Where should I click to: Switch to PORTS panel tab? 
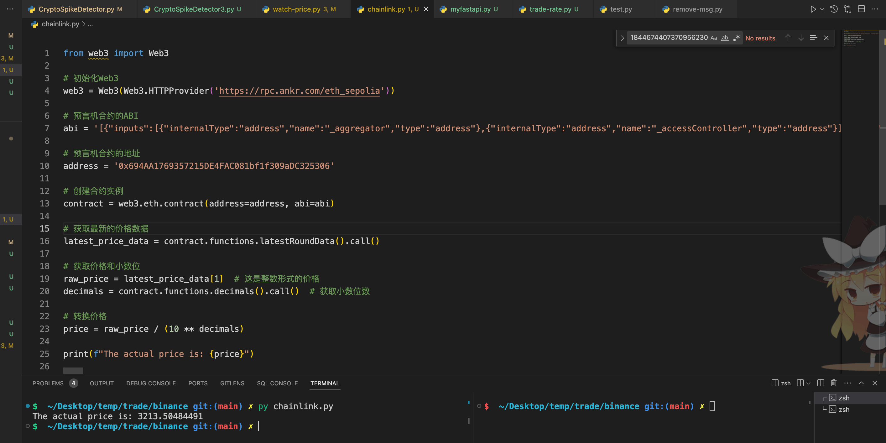point(198,383)
